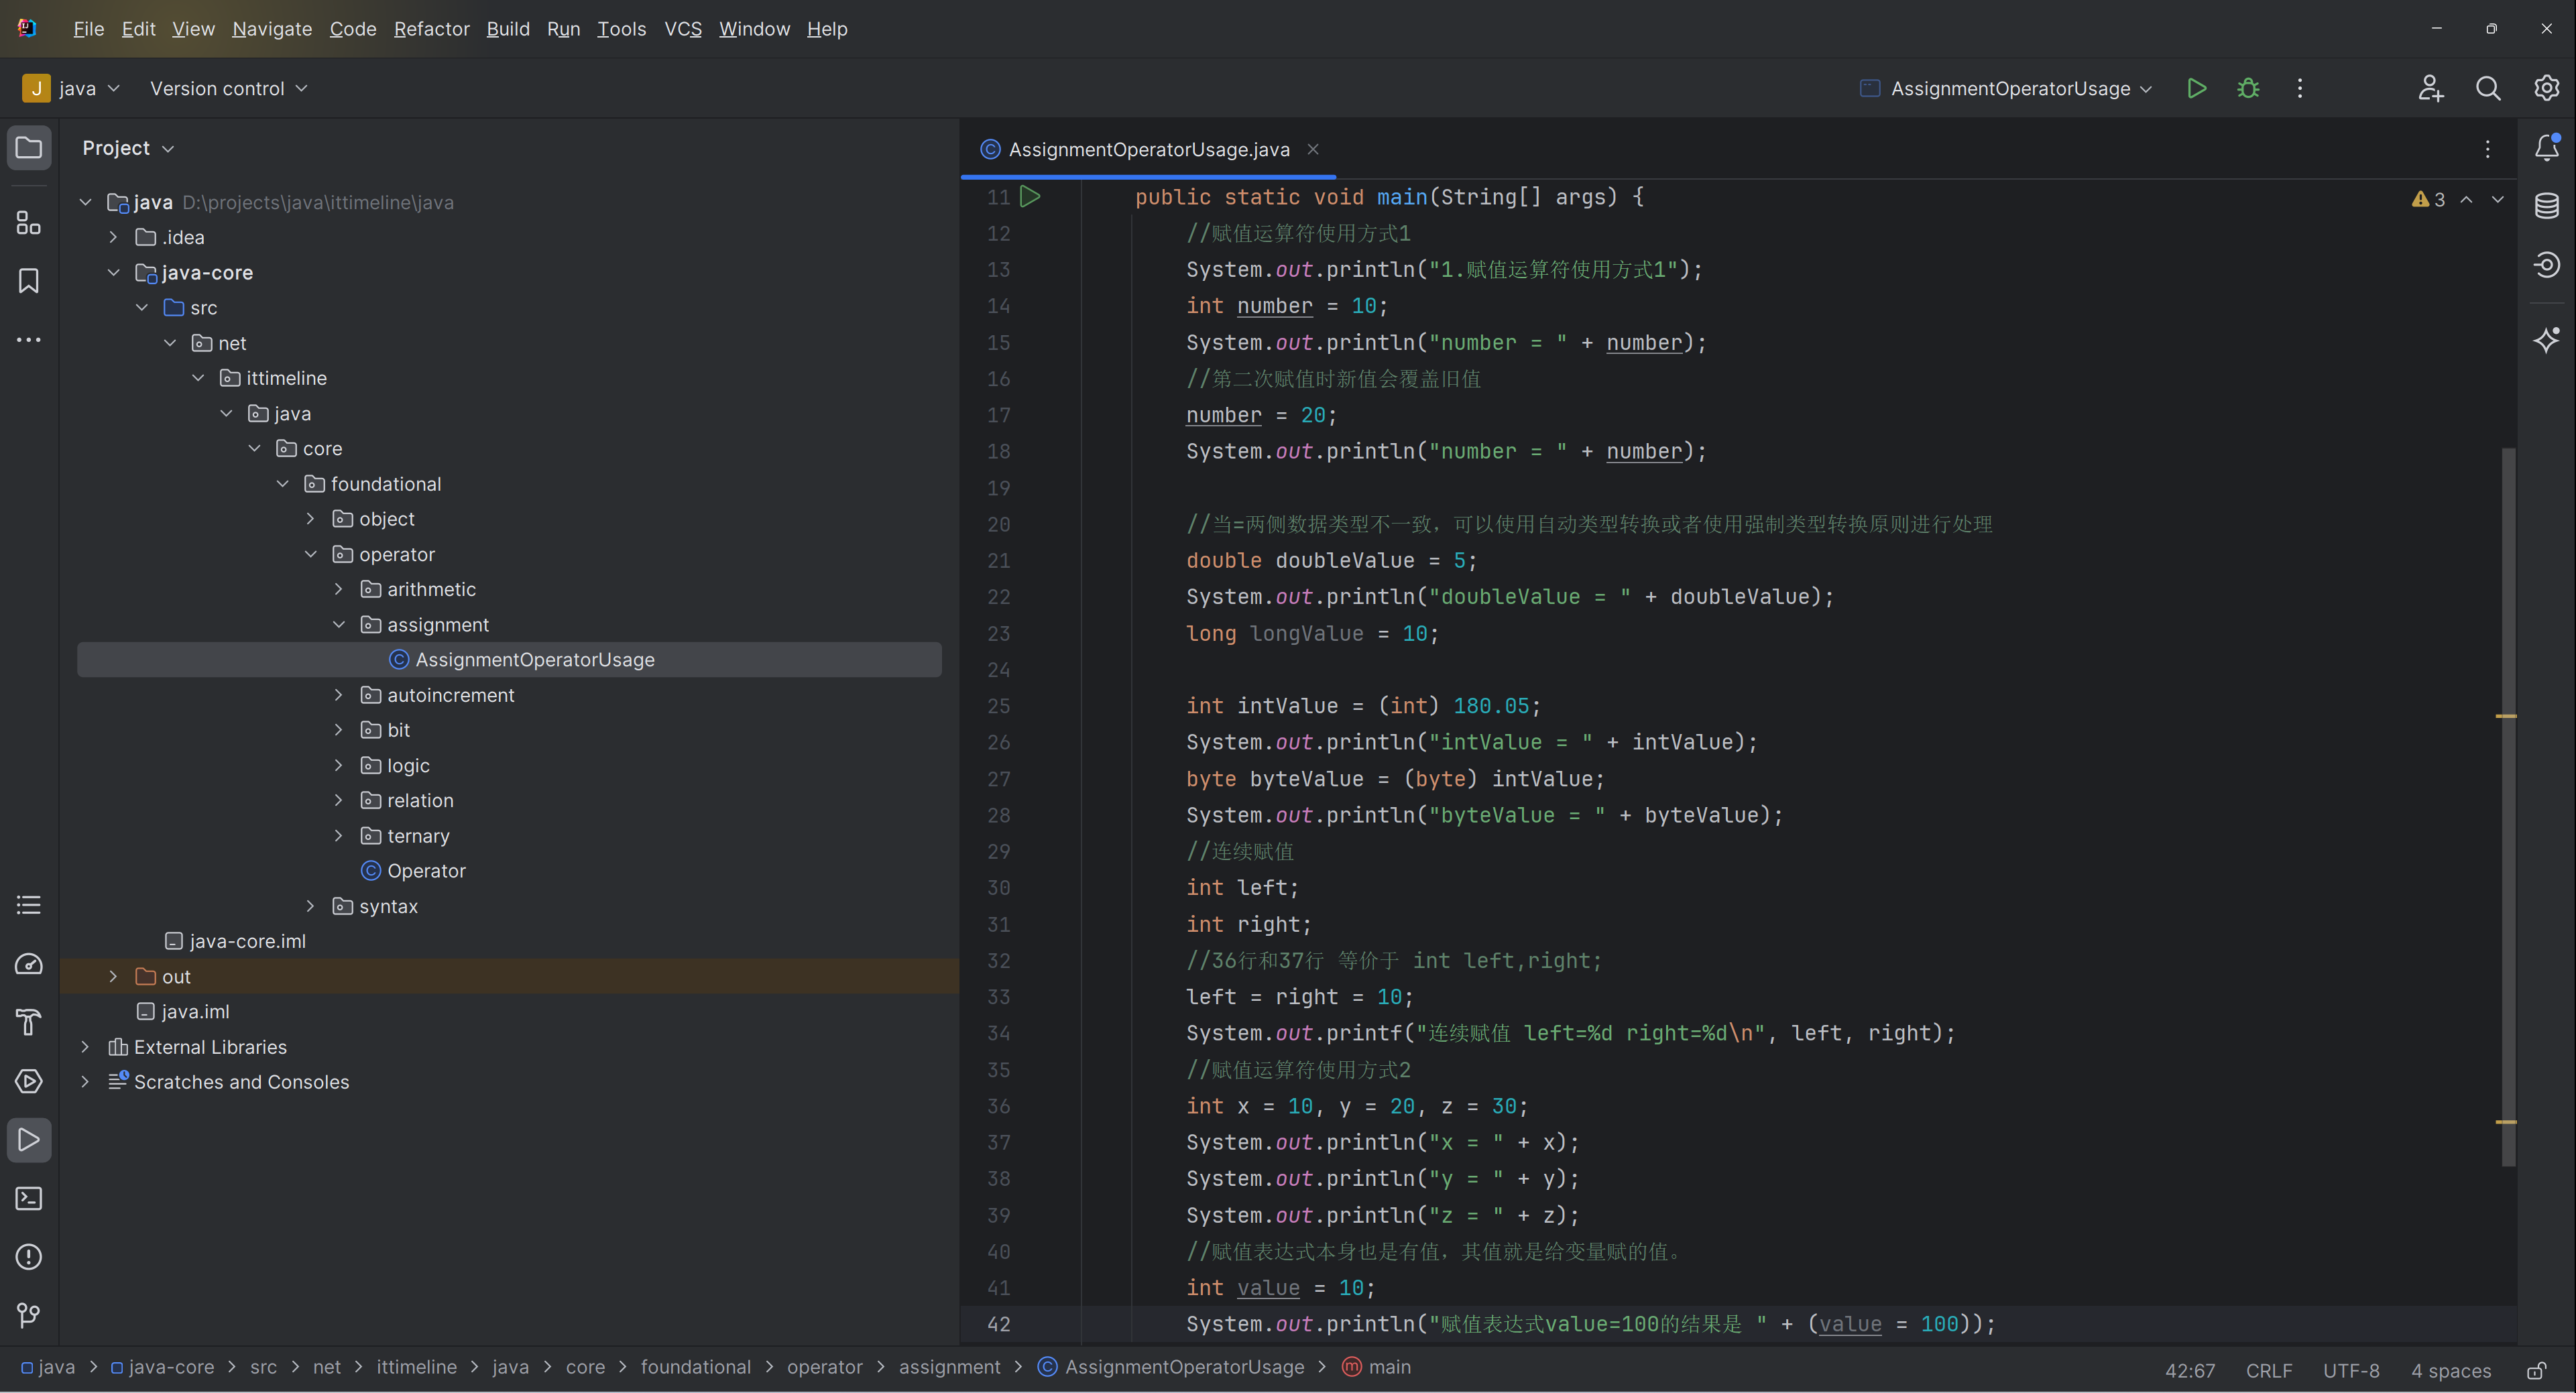2576x1393 pixels.
Task: Show more tool windows ellipsis in left sidebar
Action: pyautogui.click(x=29, y=340)
